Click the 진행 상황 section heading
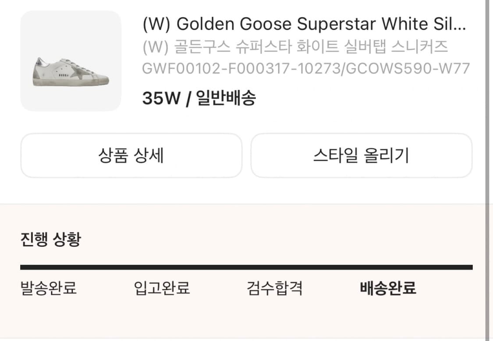The height and width of the screenshot is (341, 493). point(50,240)
